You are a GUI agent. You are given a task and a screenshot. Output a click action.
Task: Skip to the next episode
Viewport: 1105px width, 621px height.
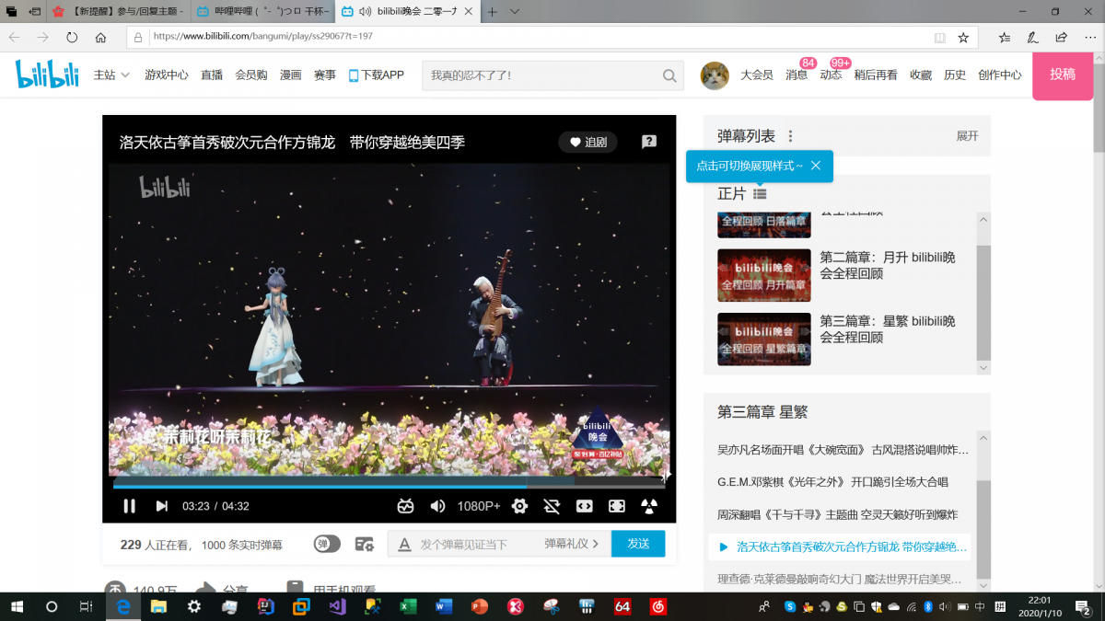tap(162, 506)
